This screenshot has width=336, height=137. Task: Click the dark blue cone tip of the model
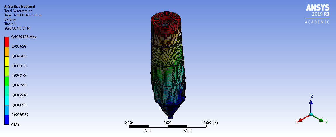tap(170, 117)
